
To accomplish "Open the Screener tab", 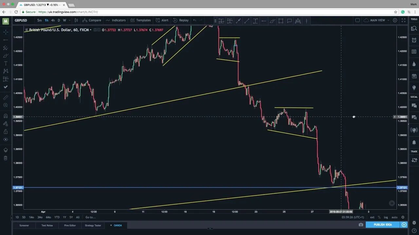I will pos(24,225).
